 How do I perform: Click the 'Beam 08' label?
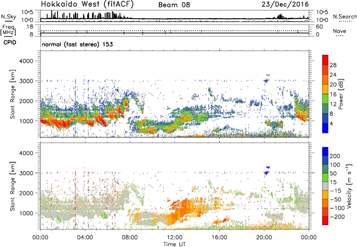click(174, 5)
